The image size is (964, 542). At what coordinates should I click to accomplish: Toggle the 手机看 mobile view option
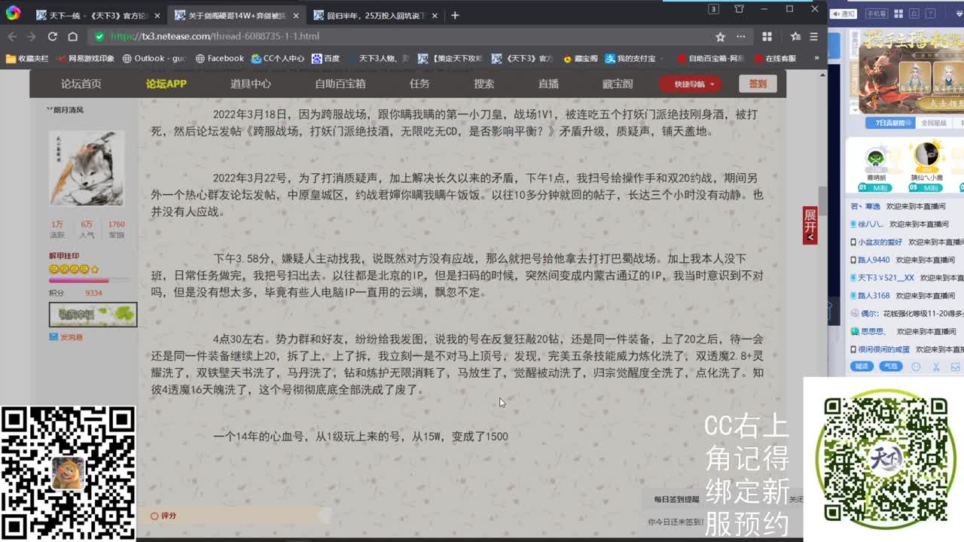point(877,14)
